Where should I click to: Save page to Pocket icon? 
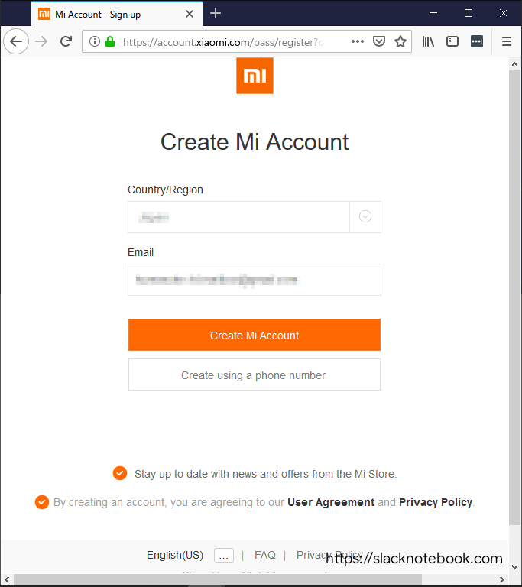[379, 41]
